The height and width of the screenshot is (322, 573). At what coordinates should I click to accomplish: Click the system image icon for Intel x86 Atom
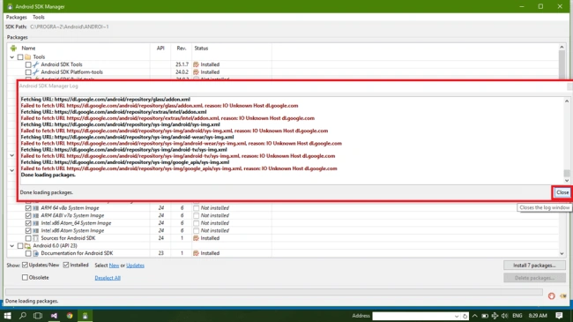tap(36, 230)
